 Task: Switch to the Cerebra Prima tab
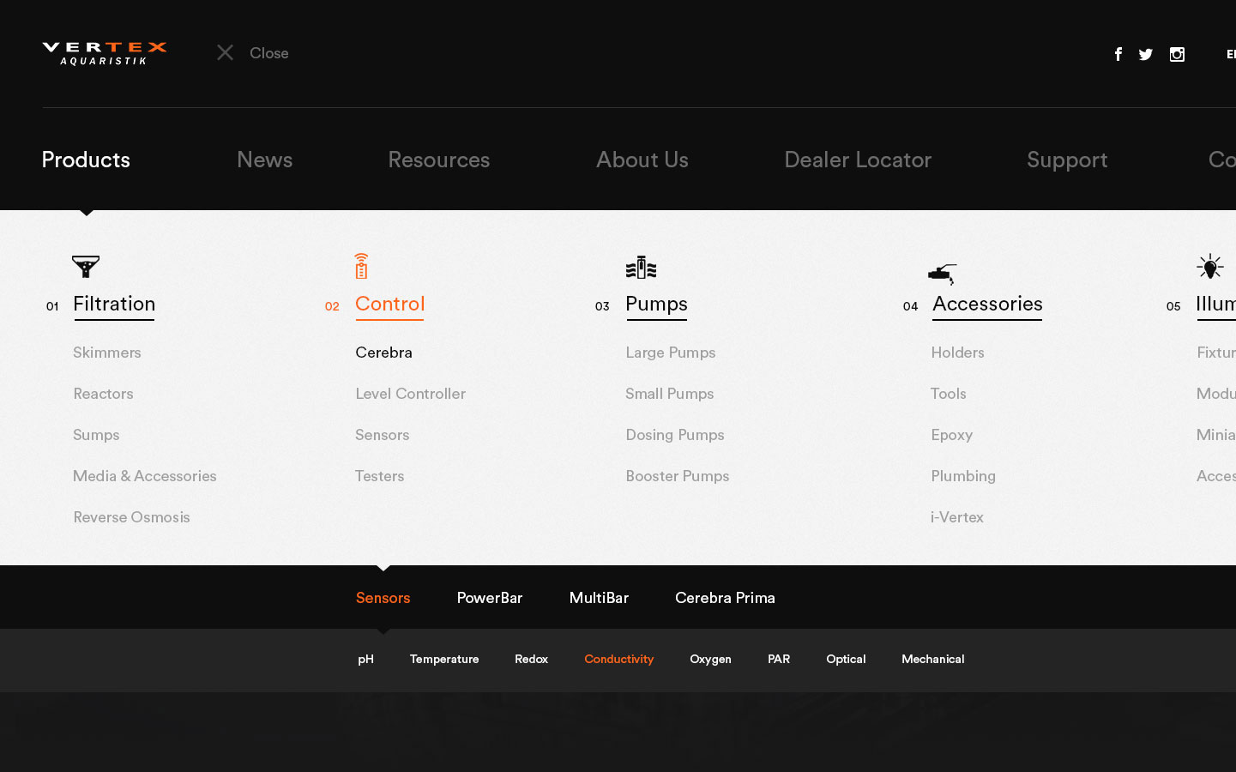[x=725, y=598]
